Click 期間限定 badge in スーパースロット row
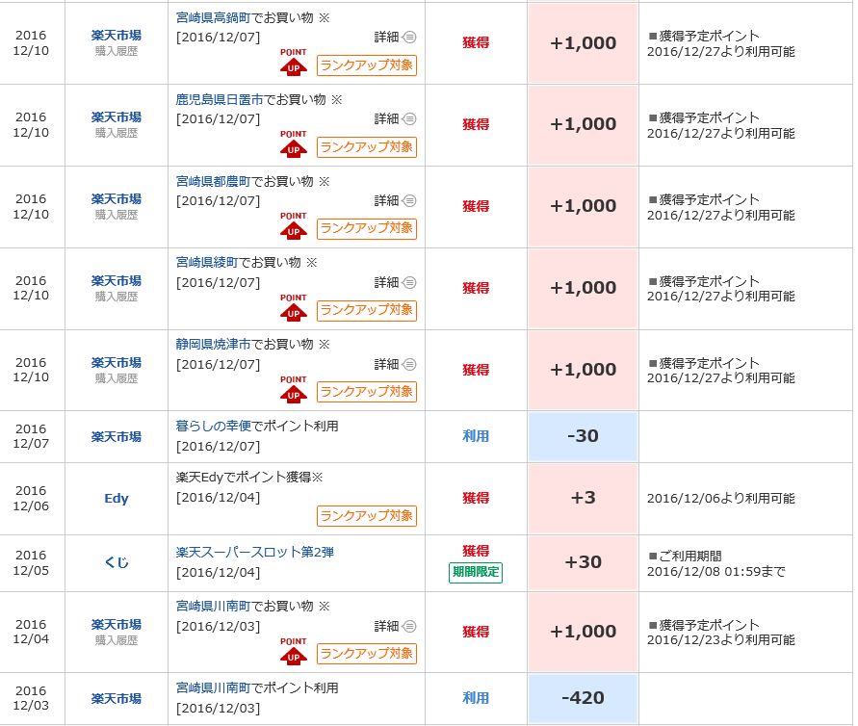Screen dimensions: 858x726 tap(476, 572)
